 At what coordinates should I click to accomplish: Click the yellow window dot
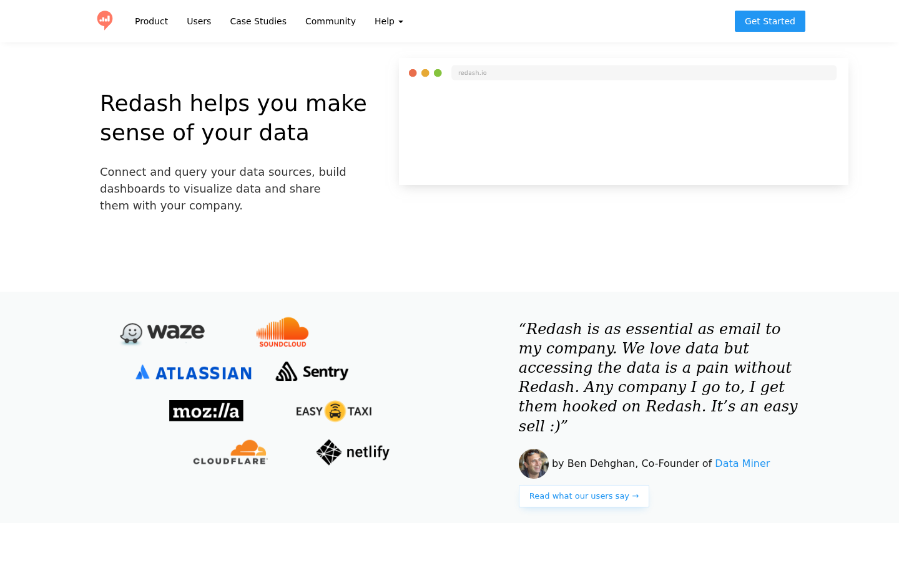[x=425, y=73]
